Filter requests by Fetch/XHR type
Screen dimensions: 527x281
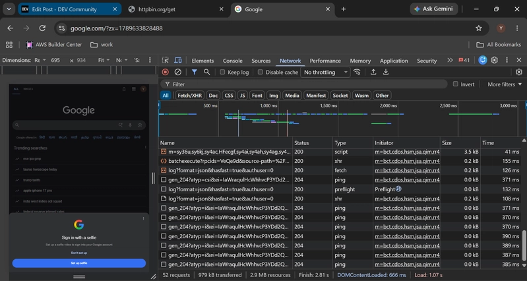(189, 96)
